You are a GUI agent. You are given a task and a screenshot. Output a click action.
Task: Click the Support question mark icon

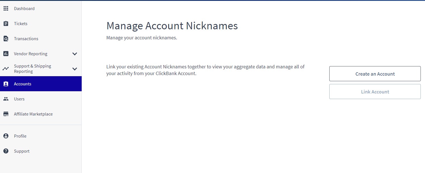tap(6, 151)
